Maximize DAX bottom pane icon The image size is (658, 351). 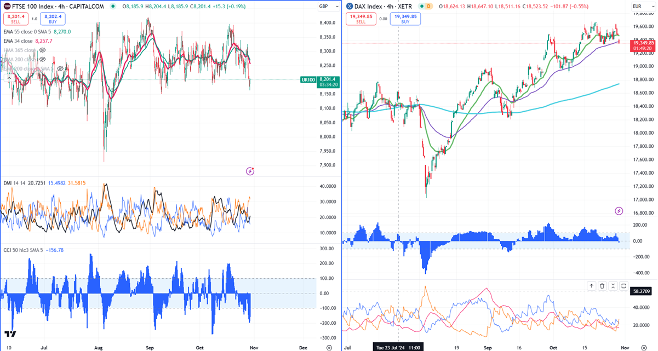pos(624,286)
